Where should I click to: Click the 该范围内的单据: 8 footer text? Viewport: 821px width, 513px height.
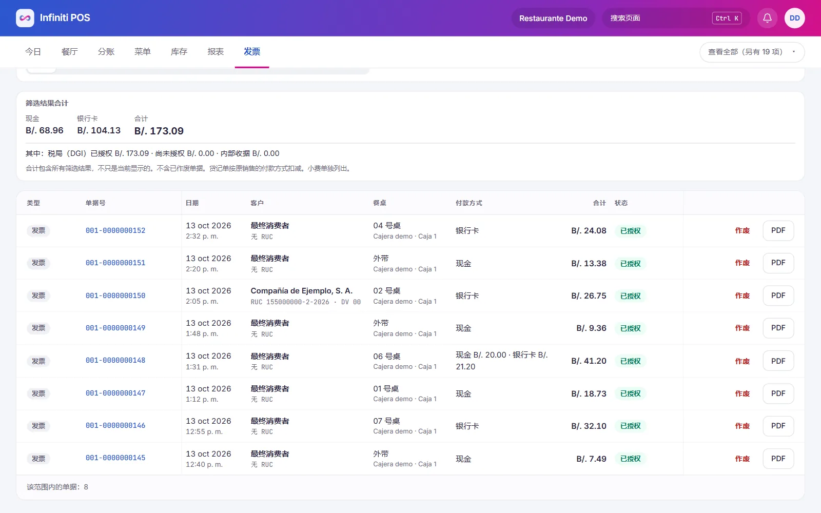tap(57, 487)
